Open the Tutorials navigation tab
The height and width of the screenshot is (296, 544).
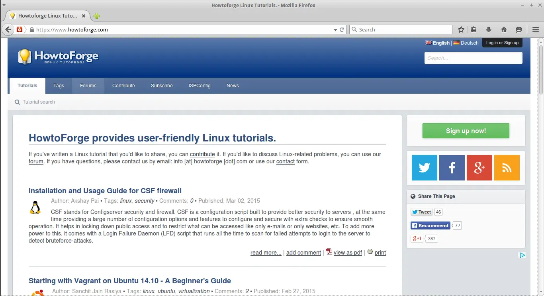click(27, 86)
